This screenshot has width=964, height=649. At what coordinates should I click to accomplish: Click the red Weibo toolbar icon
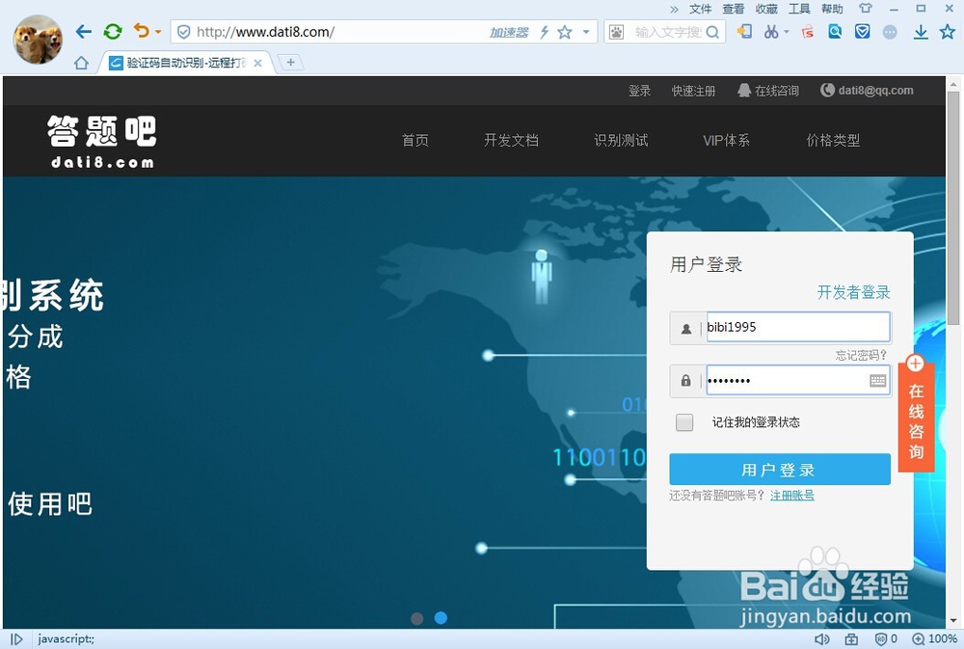click(x=807, y=32)
